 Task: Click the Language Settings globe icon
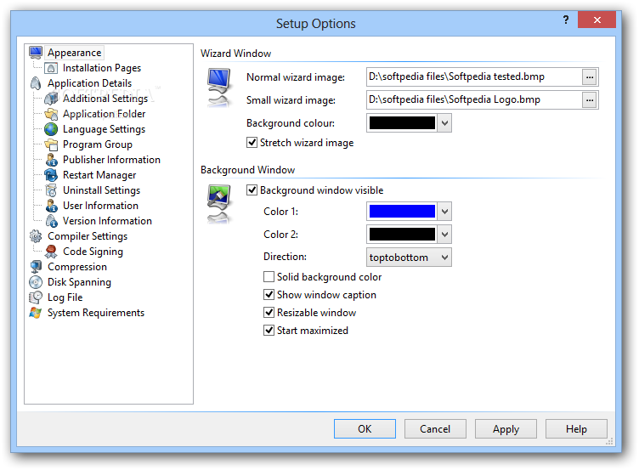click(51, 129)
